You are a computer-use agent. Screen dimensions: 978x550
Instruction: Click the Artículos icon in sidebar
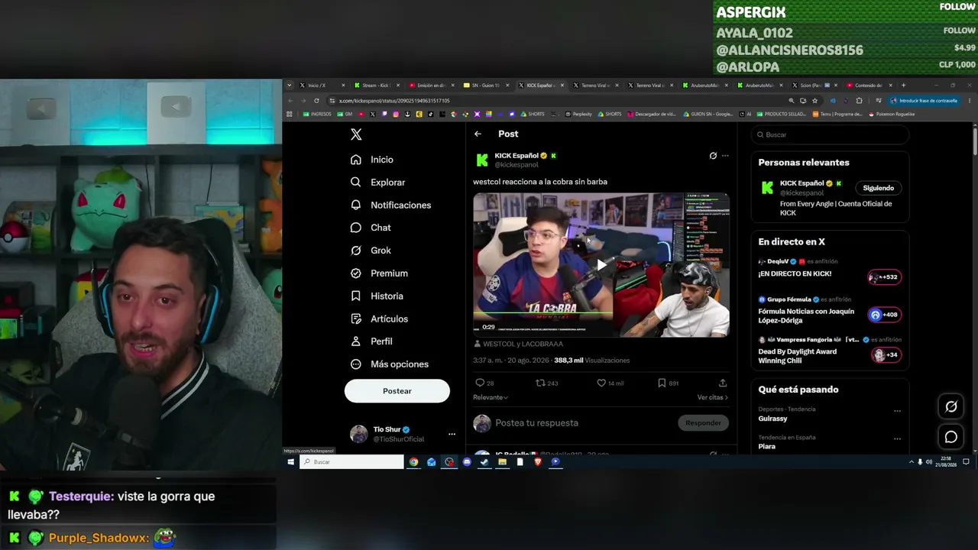click(x=356, y=319)
